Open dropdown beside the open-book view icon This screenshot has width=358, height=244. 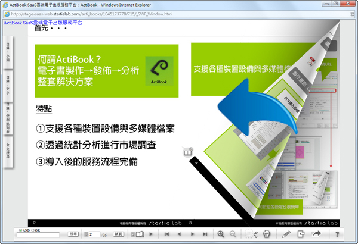[x=133, y=234]
